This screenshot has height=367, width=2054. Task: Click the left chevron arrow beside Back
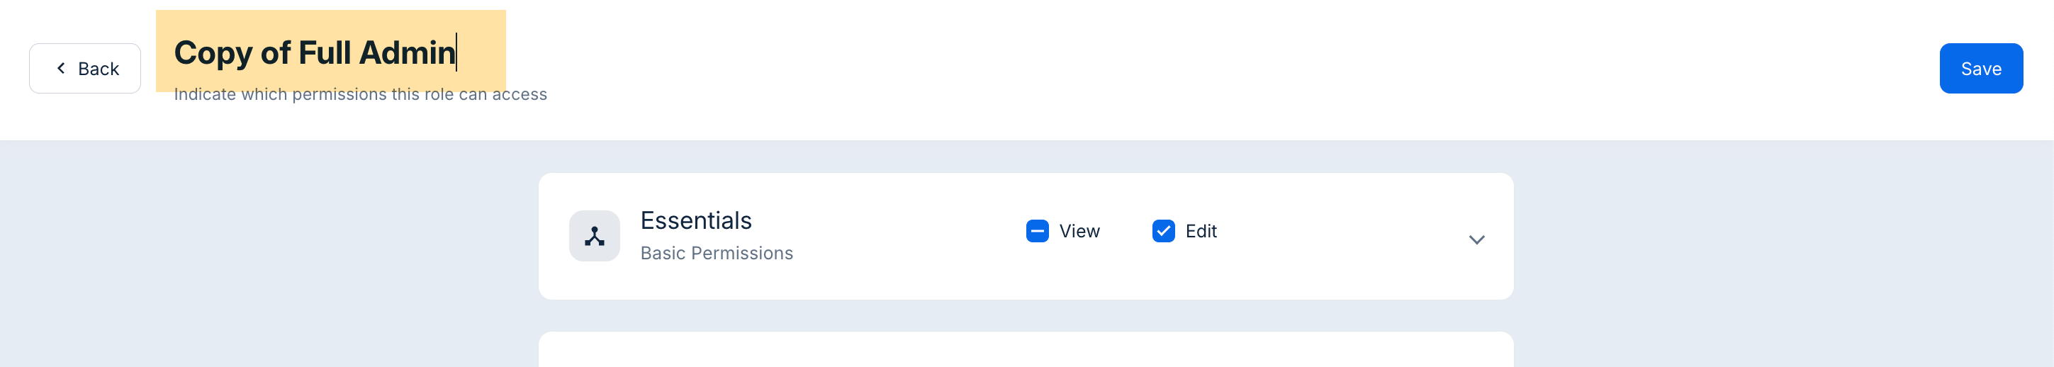coord(61,69)
